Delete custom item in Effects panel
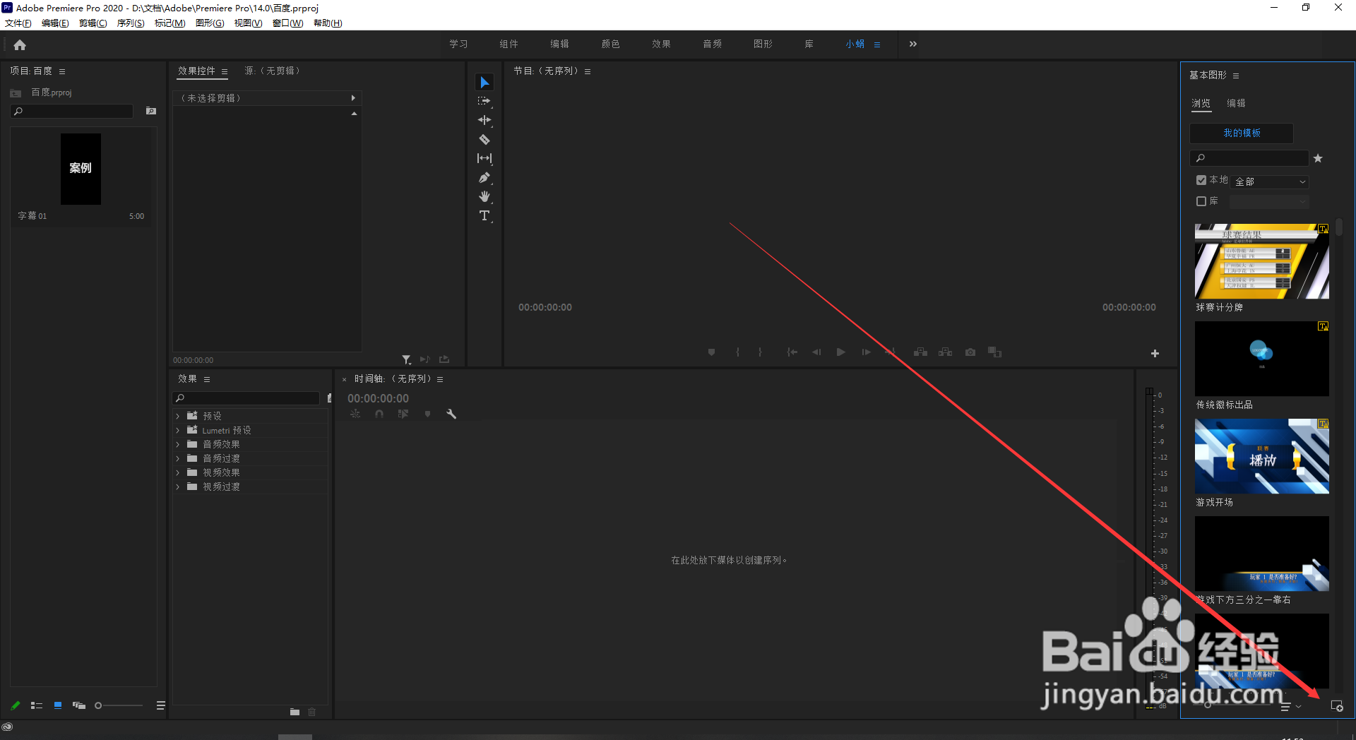1356x740 pixels. pyautogui.click(x=311, y=712)
